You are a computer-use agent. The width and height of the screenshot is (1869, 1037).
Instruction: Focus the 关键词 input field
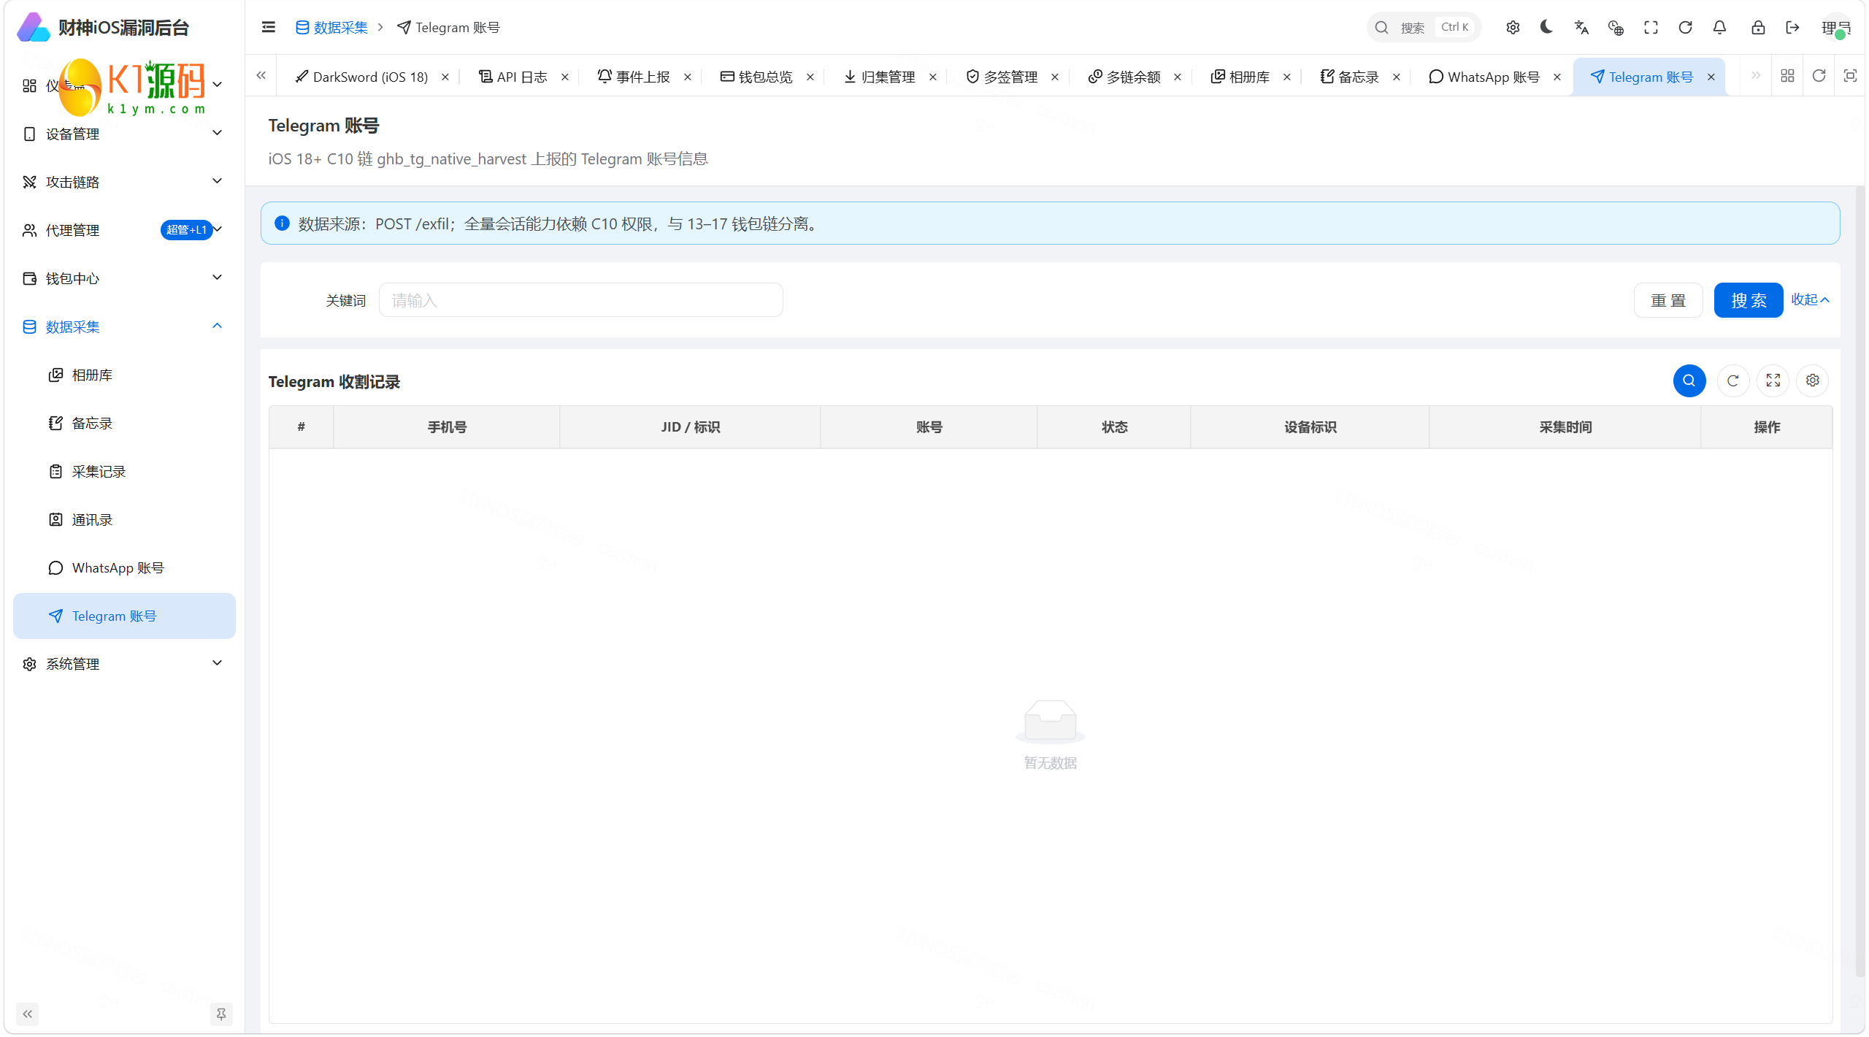[x=580, y=300]
